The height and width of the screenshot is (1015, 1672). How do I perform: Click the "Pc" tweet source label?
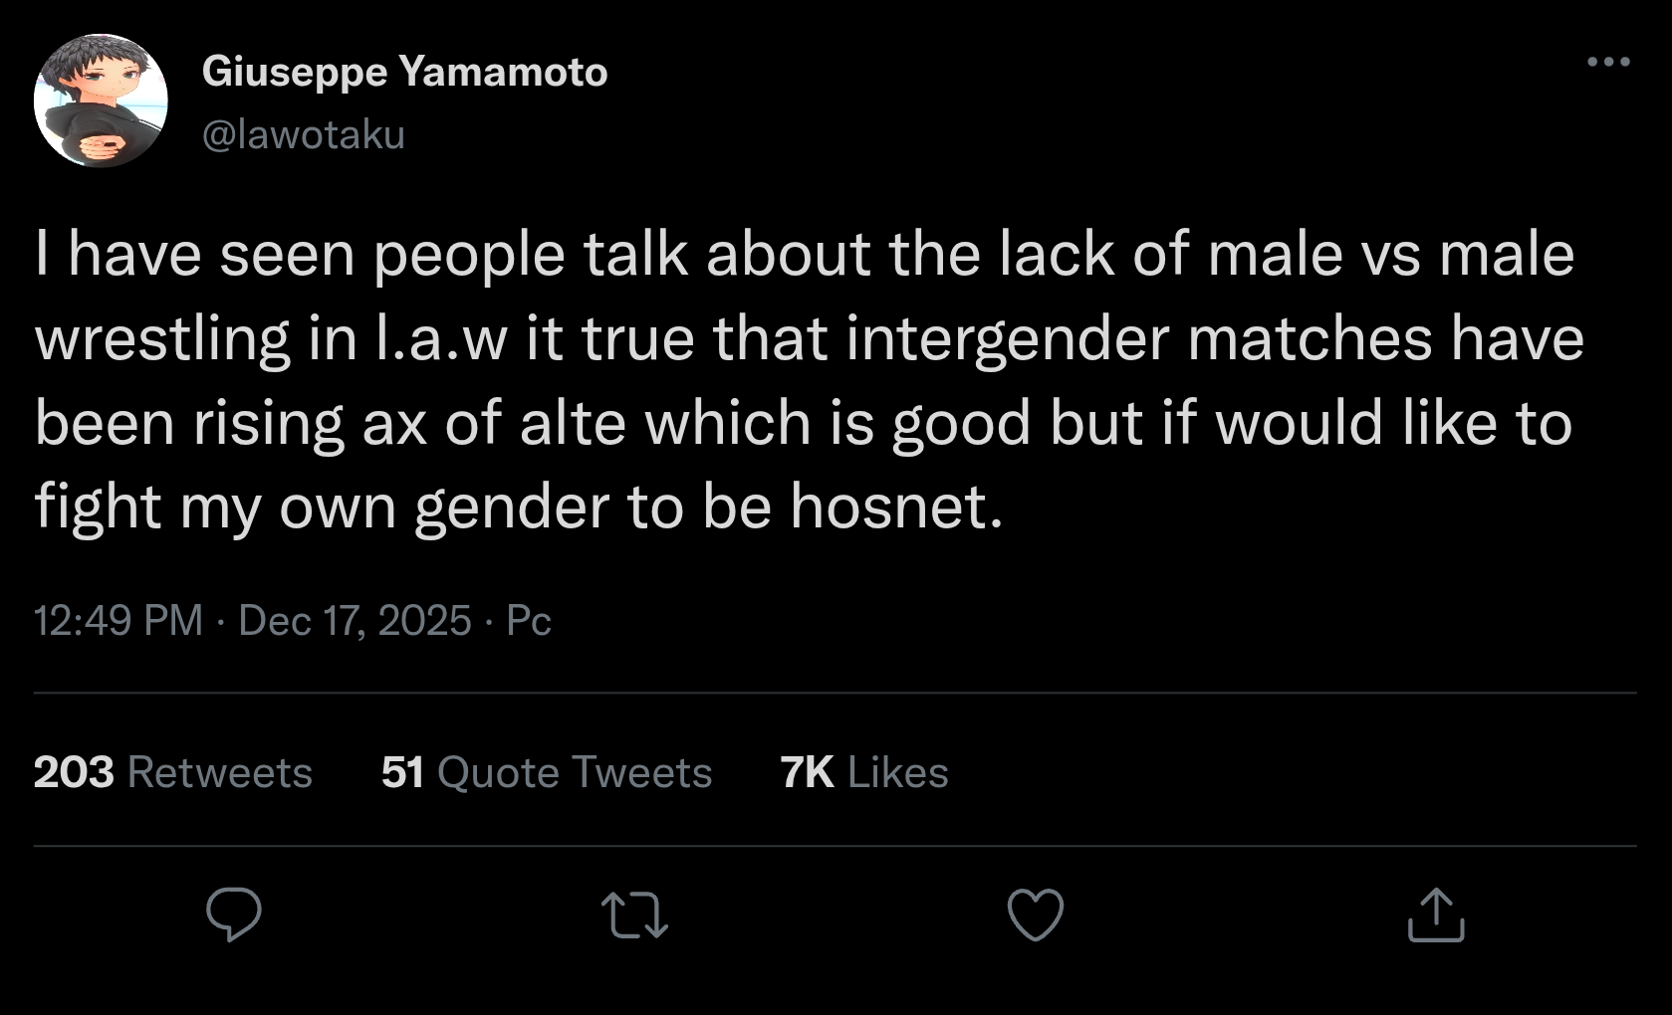(x=529, y=620)
